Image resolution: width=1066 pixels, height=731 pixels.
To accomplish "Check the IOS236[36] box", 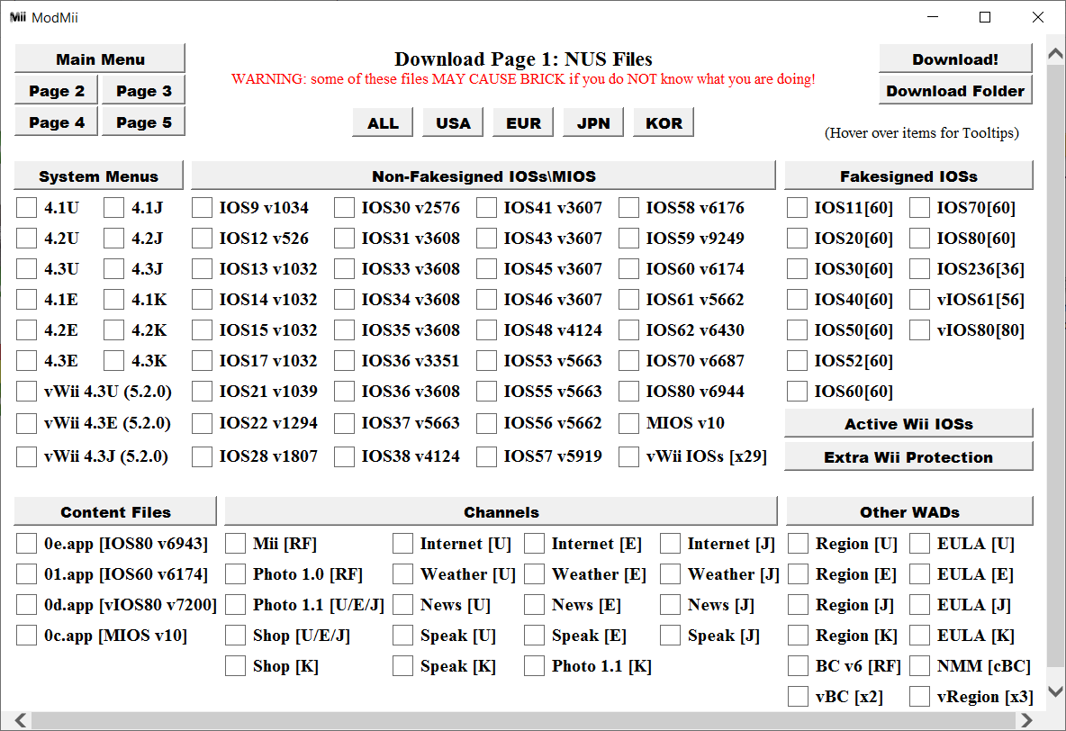I will tap(919, 268).
